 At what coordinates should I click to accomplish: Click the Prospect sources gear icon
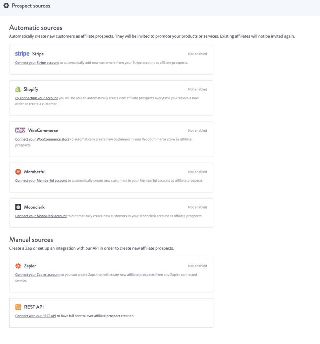(6, 6)
